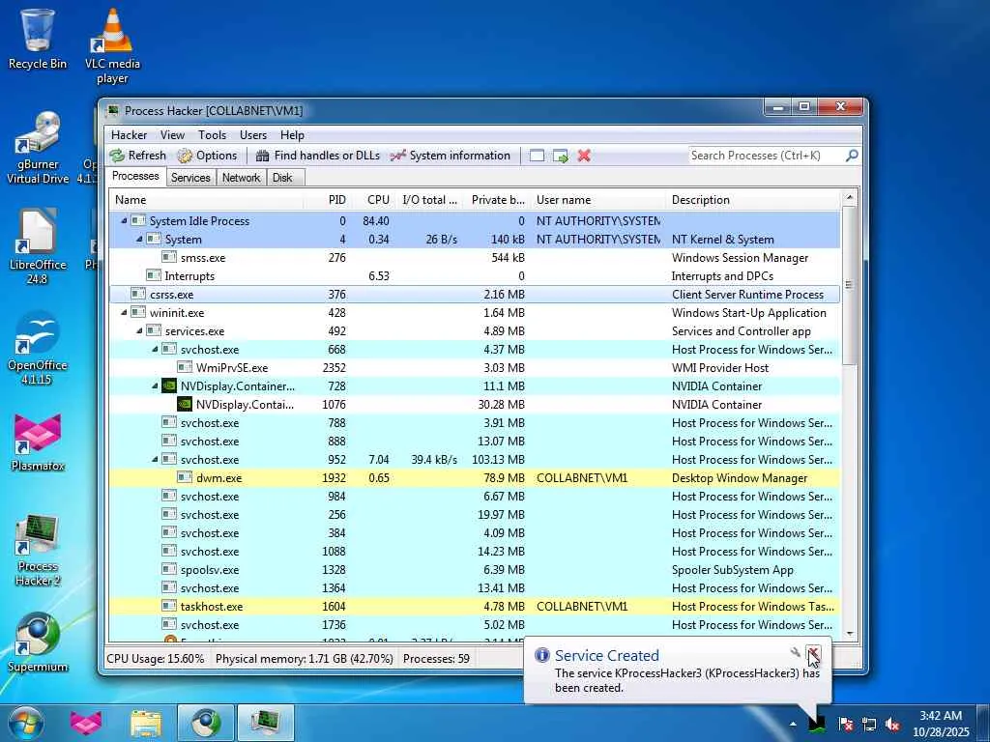
Task: Select the Interrupts row
Action: (475, 275)
